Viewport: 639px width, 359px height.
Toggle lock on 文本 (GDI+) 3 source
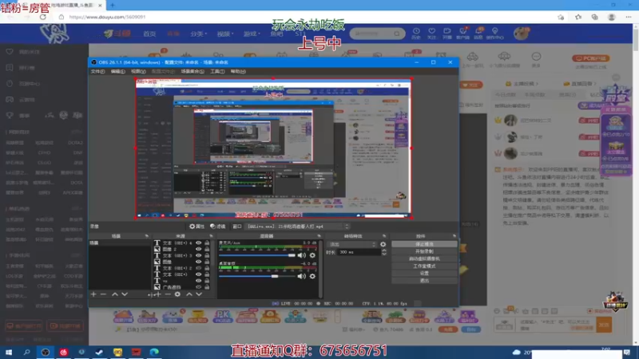pyautogui.click(x=207, y=255)
